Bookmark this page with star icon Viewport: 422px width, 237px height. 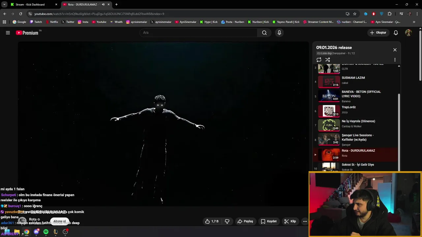click(355, 14)
